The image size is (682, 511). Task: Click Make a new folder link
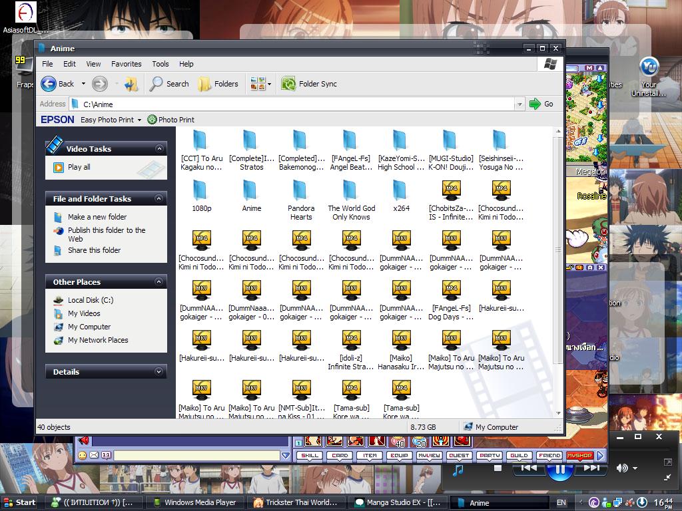[97, 217]
